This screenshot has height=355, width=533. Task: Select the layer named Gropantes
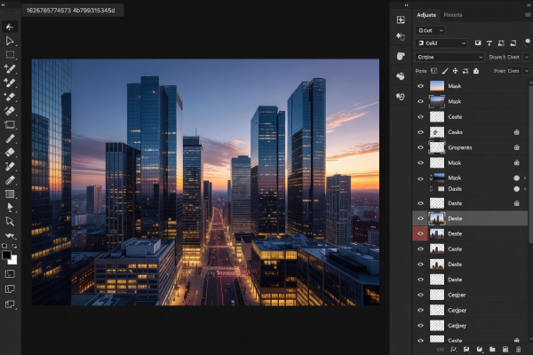click(460, 147)
